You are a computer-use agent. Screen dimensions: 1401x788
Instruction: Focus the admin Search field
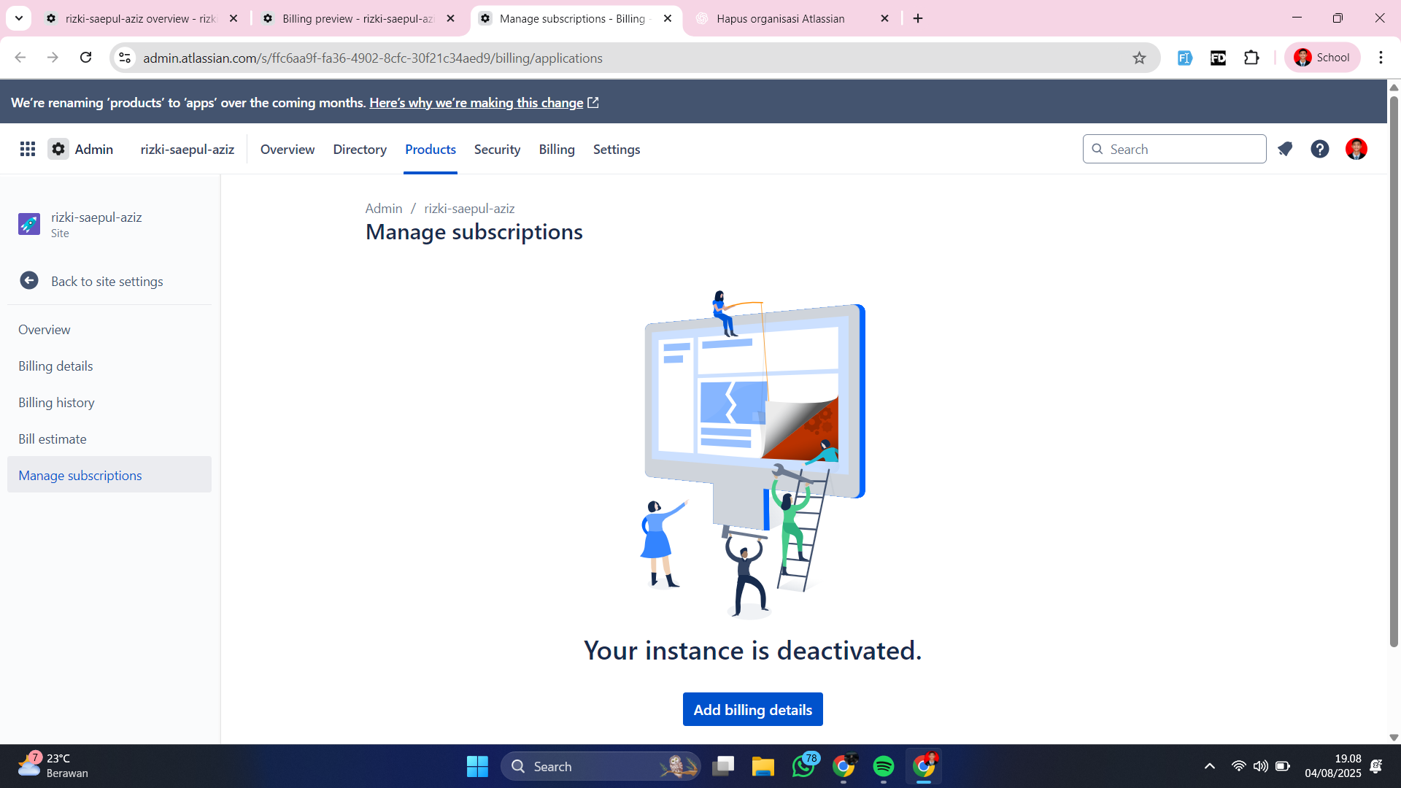[1175, 149]
